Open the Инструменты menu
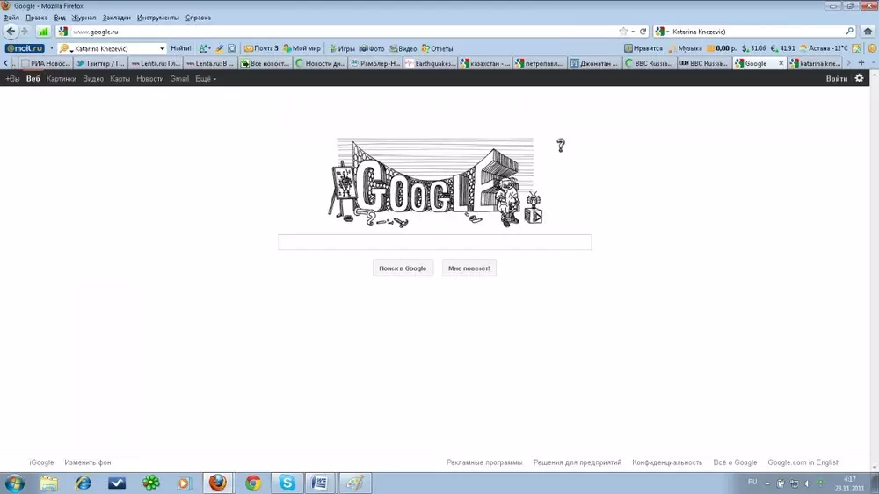Image resolution: width=879 pixels, height=494 pixels. (x=158, y=18)
